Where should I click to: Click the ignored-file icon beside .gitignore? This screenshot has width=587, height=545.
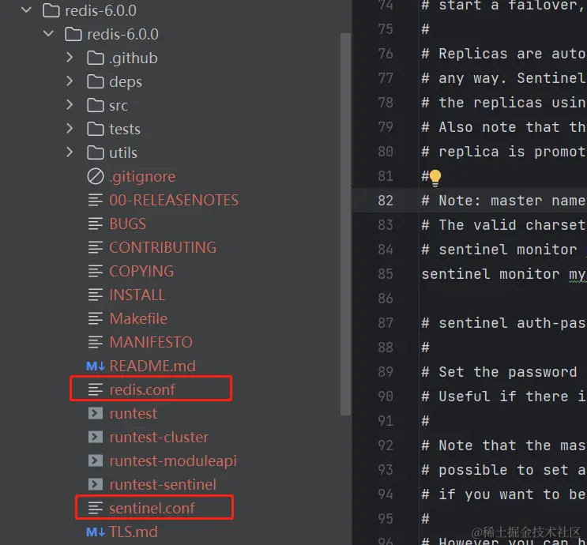click(x=96, y=176)
